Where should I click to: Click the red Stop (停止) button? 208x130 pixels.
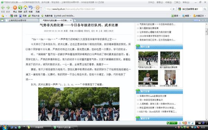15,8
